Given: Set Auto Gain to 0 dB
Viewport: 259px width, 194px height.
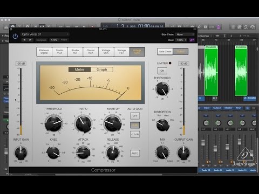Looking at the screenshot, I should (x=135, y=125).
